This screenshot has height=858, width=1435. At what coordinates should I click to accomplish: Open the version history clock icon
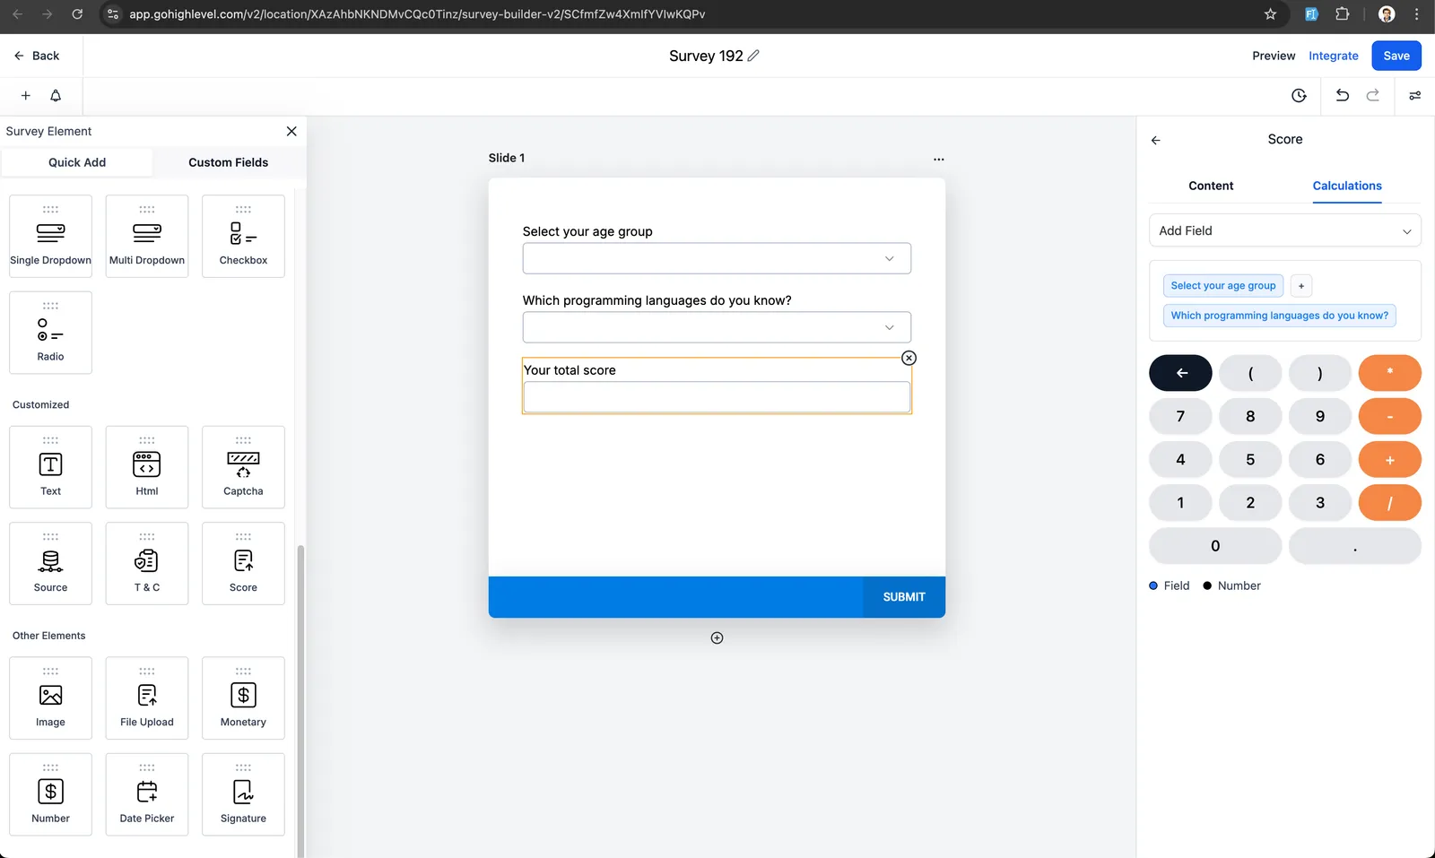pyautogui.click(x=1299, y=96)
